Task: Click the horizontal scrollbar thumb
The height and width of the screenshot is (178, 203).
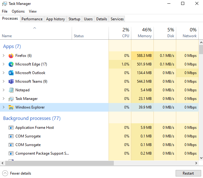Action: tap(59, 163)
